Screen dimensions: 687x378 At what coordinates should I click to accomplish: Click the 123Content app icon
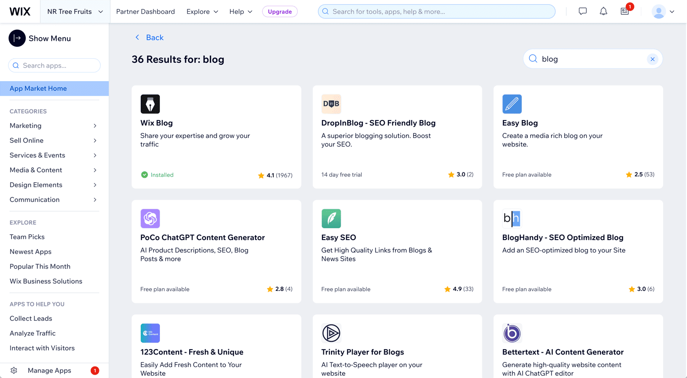tap(150, 333)
